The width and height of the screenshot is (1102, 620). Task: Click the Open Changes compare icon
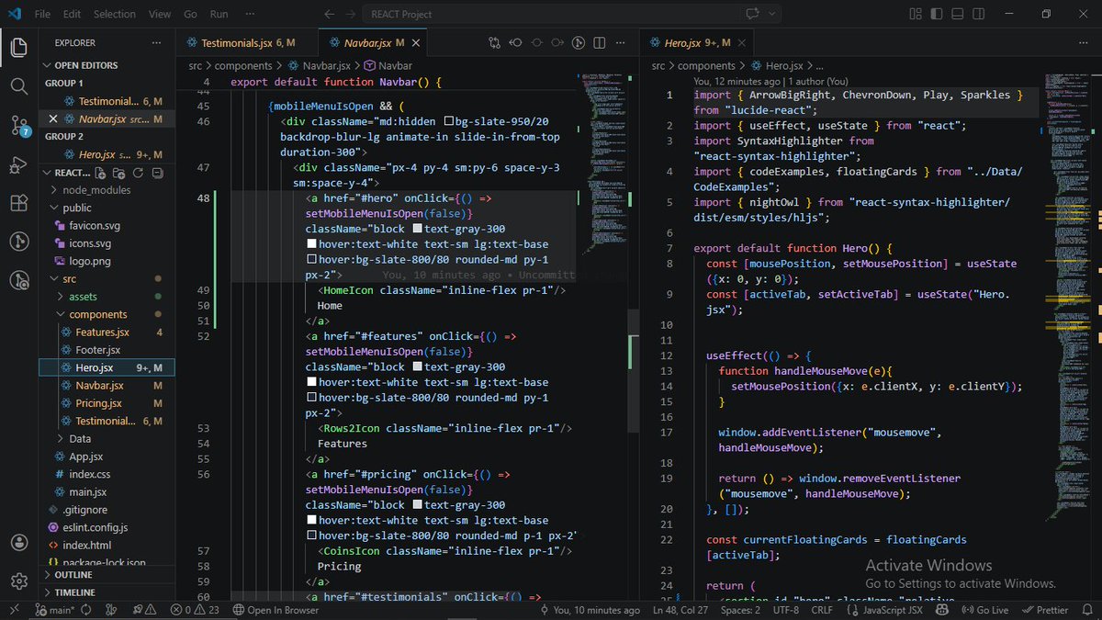click(x=495, y=43)
